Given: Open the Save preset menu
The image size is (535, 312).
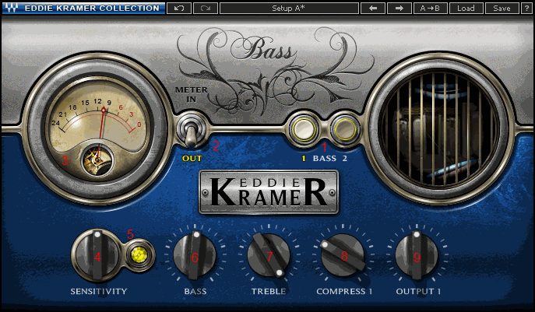Looking at the screenshot, I should 502,9.
